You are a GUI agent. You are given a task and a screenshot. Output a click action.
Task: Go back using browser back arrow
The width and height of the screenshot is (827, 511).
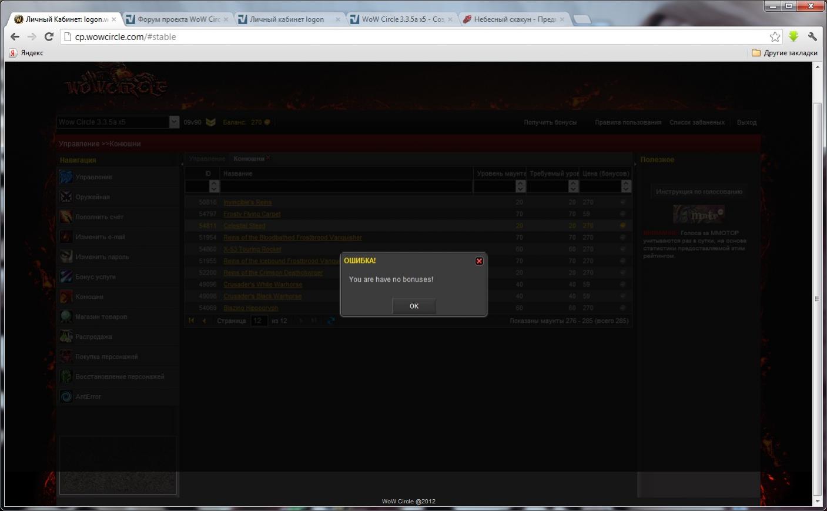point(15,36)
